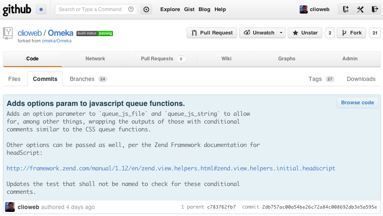
Task: Open account settings tools icon
Action: pos(360,9)
